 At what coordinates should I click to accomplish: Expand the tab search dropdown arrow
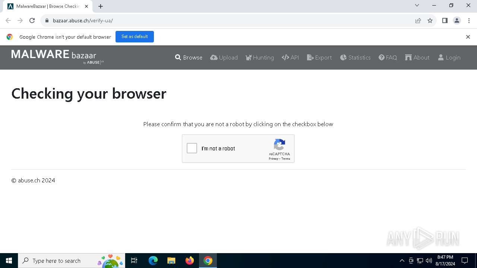pyautogui.click(x=417, y=6)
